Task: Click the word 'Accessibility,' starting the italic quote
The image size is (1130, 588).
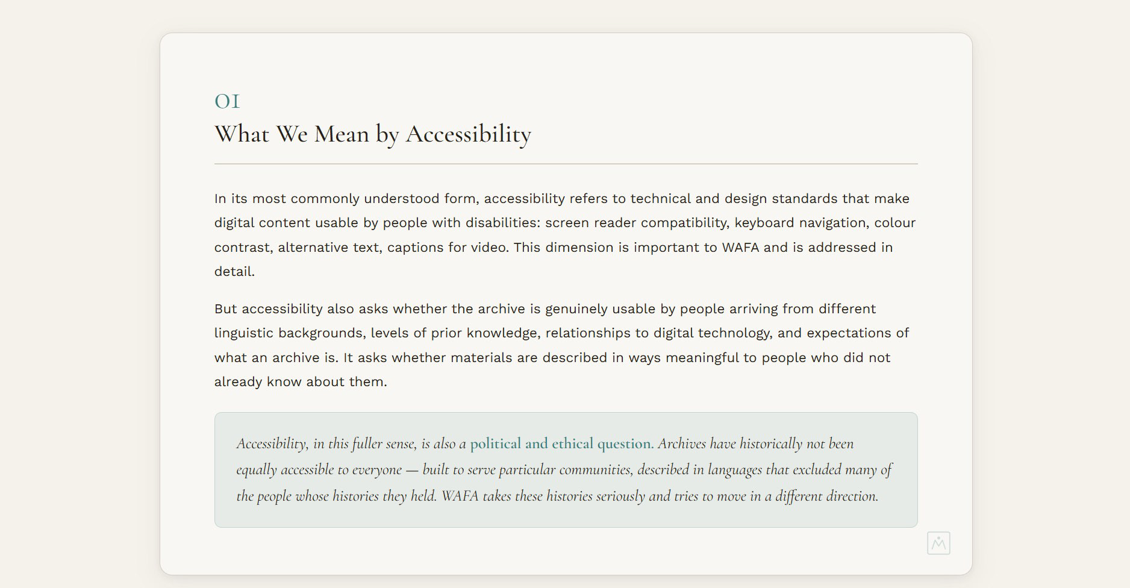Action: pyautogui.click(x=272, y=444)
